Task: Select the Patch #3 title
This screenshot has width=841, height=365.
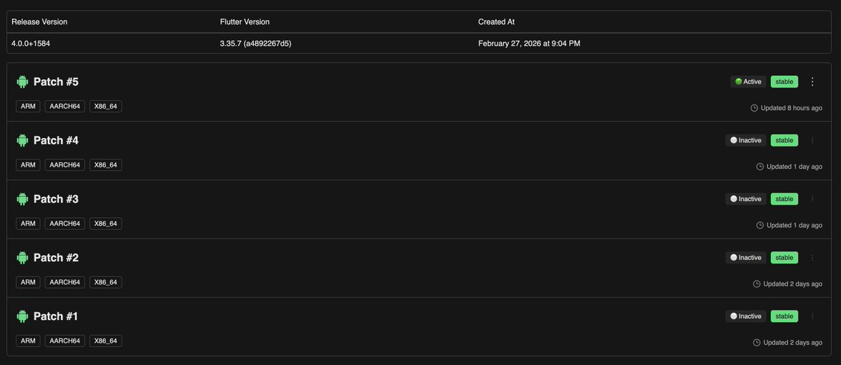Action: (56, 199)
